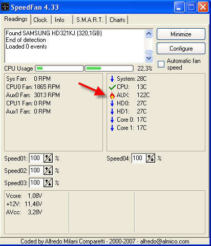The height and width of the screenshot is (246, 211).
Task: Click the flame icon beside AUX temperature
Action: [x=112, y=95]
